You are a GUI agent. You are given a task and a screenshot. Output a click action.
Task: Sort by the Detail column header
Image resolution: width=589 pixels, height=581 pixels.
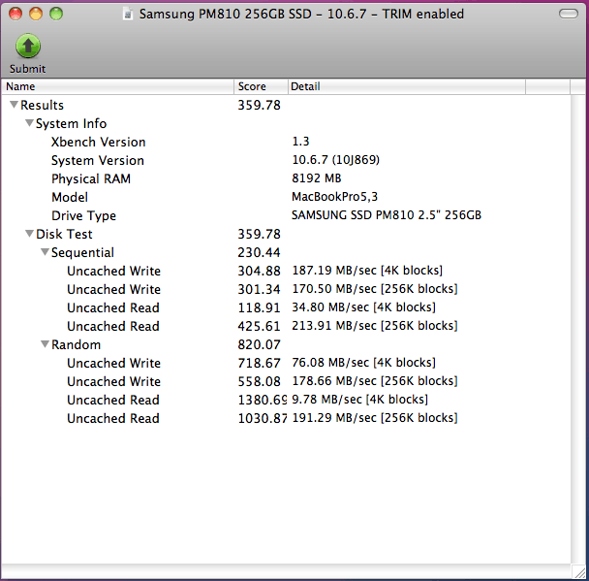(x=407, y=86)
